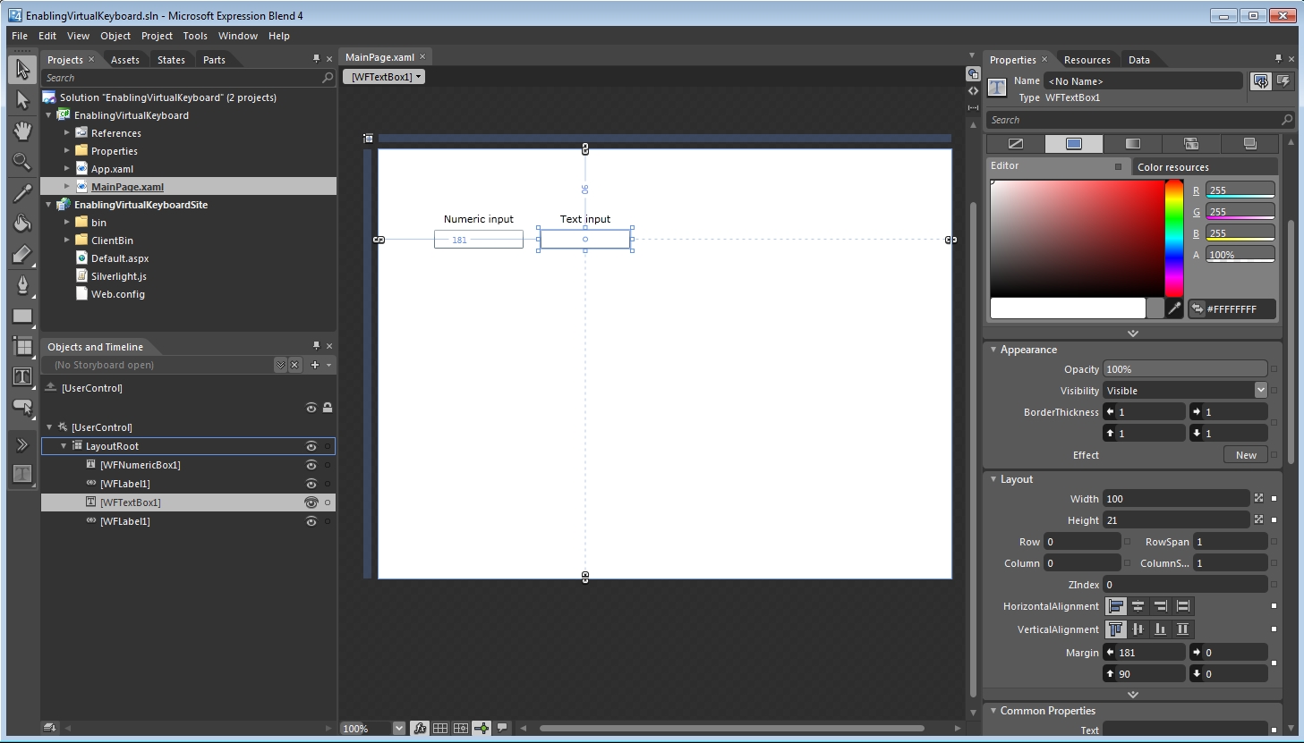Set horizontal alignment to Stretch
This screenshot has width=1304, height=743.
(x=1182, y=606)
